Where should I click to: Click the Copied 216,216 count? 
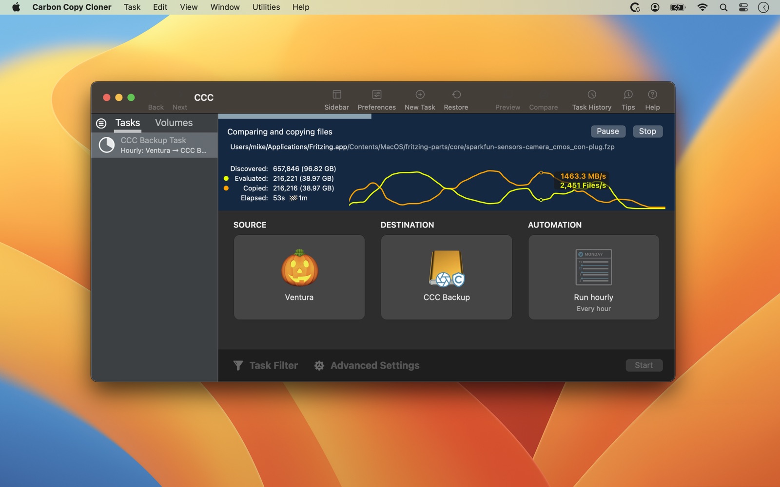click(303, 188)
